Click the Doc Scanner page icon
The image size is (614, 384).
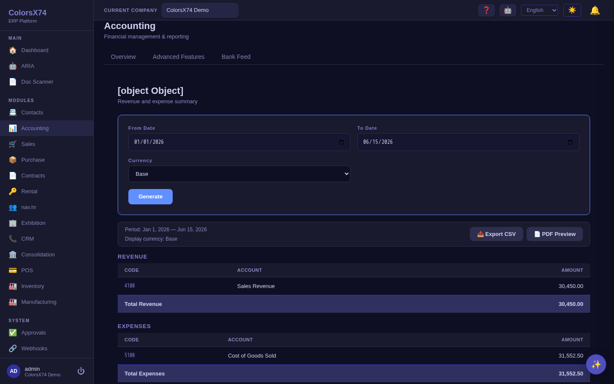tap(13, 82)
